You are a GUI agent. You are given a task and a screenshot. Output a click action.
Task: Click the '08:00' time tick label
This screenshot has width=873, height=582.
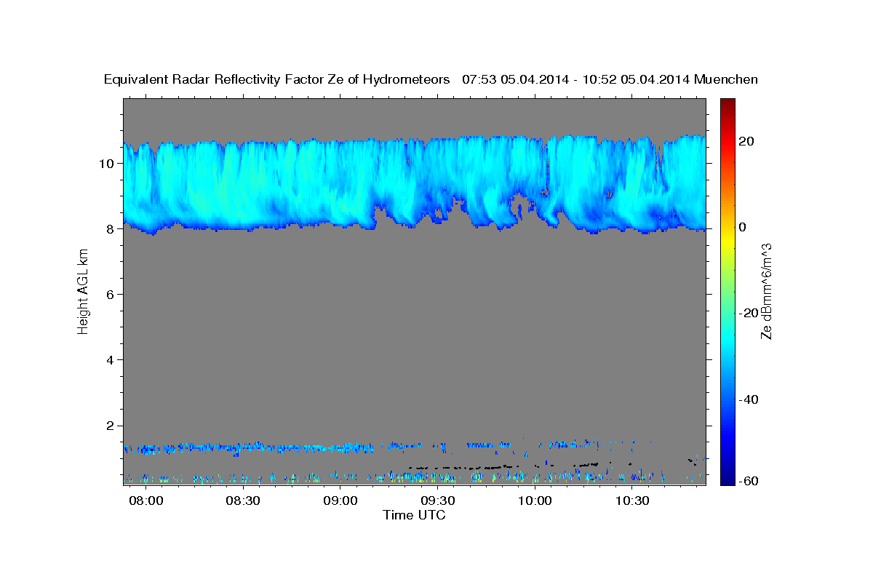[146, 501]
